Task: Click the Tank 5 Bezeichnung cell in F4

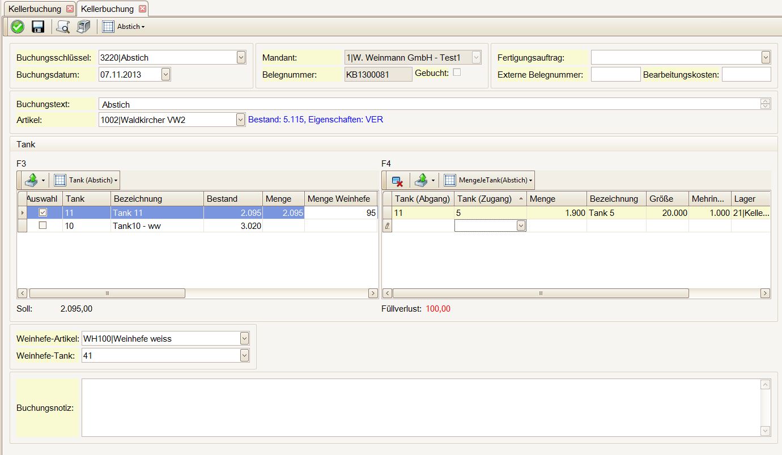Action: click(x=617, y=213)
